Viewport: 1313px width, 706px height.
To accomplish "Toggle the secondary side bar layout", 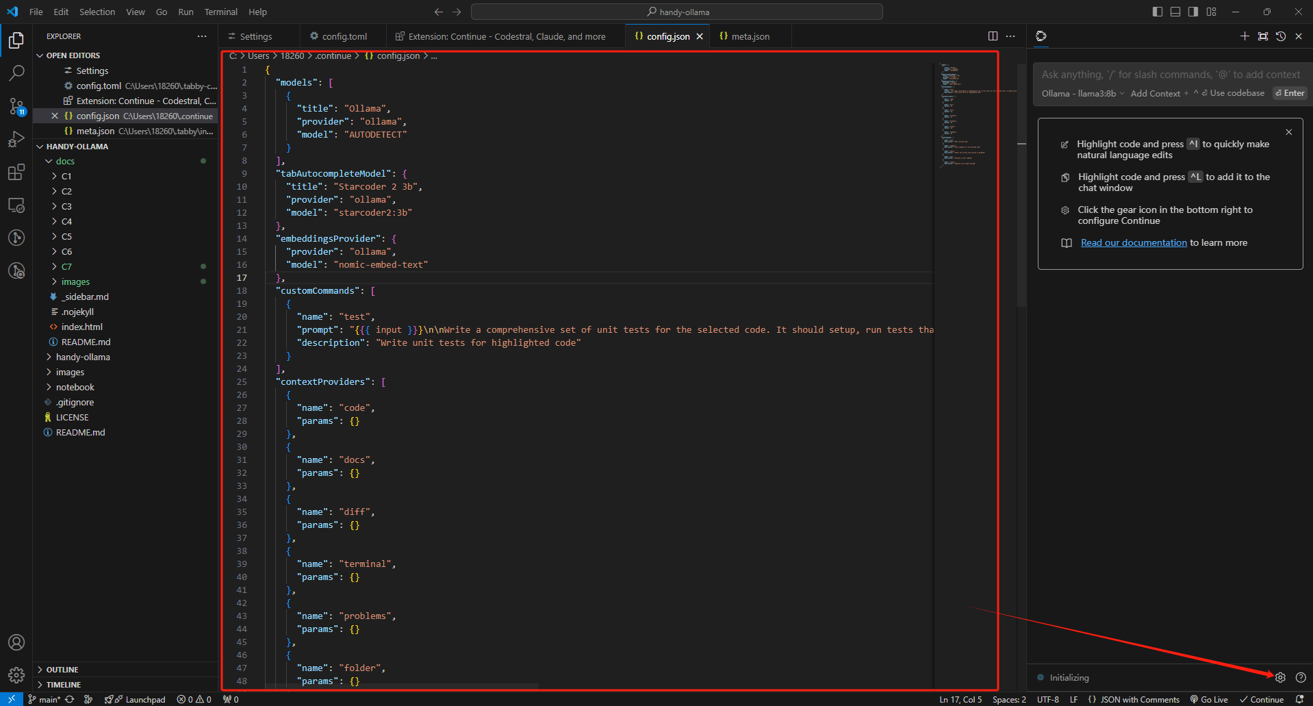I will coord(1193,12).
